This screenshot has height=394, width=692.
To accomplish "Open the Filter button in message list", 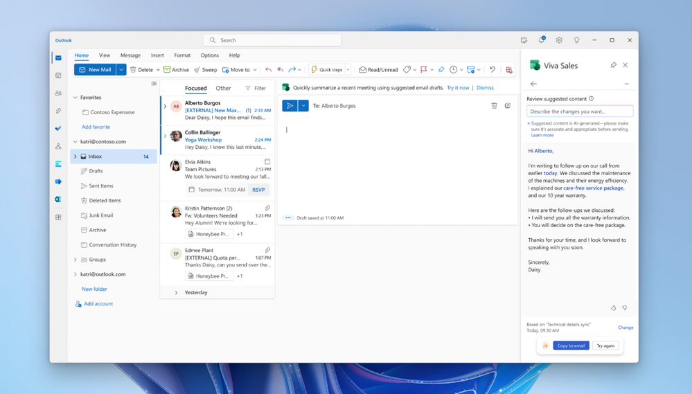I will coord(256,88).
